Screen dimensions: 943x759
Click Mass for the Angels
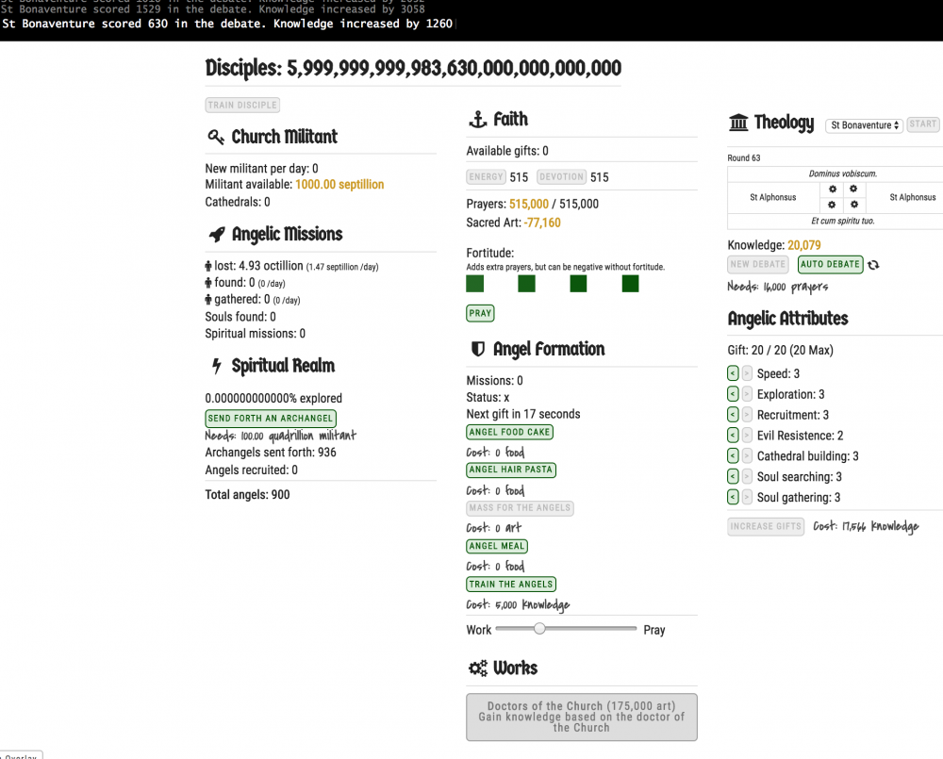(x=520, y=508)
